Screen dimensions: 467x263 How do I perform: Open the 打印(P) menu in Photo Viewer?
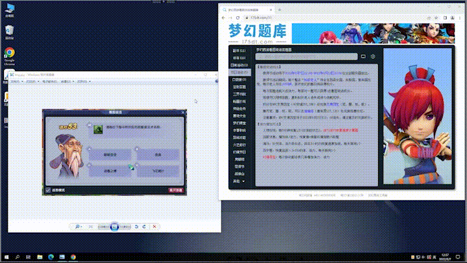tap(32, 81)
